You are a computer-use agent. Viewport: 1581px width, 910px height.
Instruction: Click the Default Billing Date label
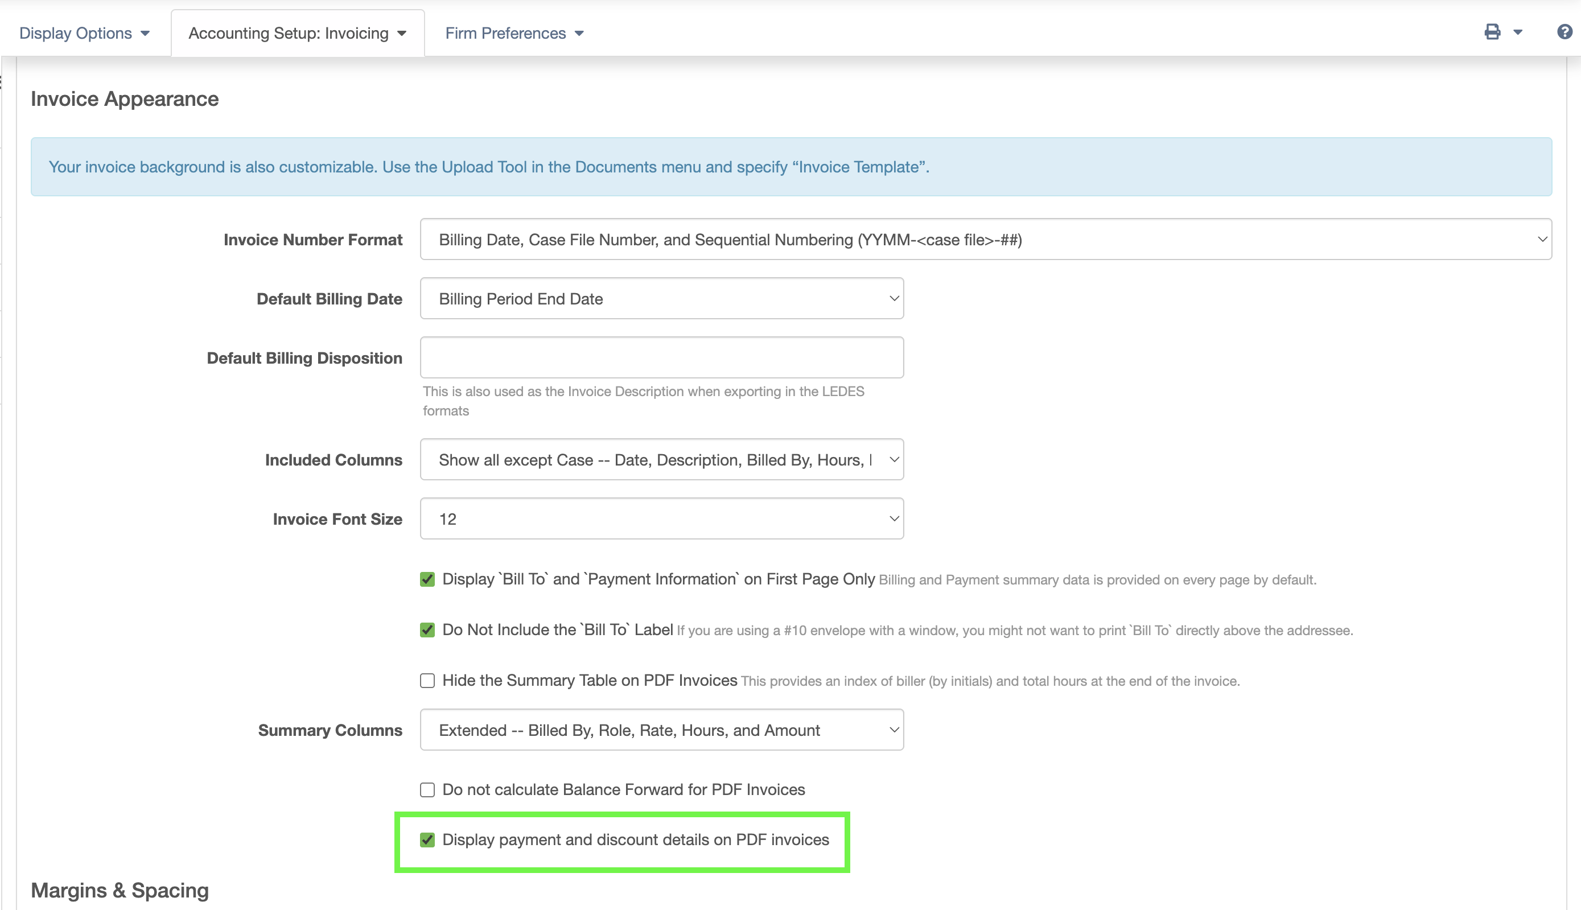[330, 299]
